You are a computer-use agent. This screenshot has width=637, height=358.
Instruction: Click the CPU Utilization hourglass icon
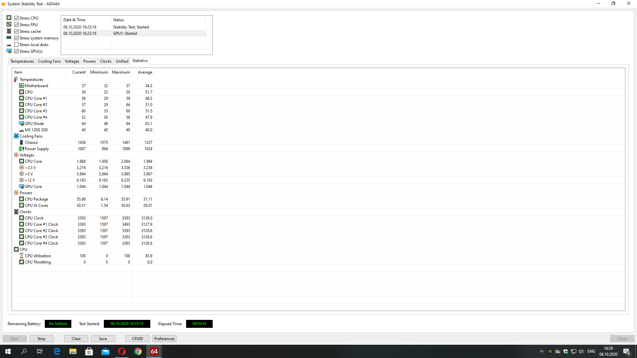tap(22, 256)
